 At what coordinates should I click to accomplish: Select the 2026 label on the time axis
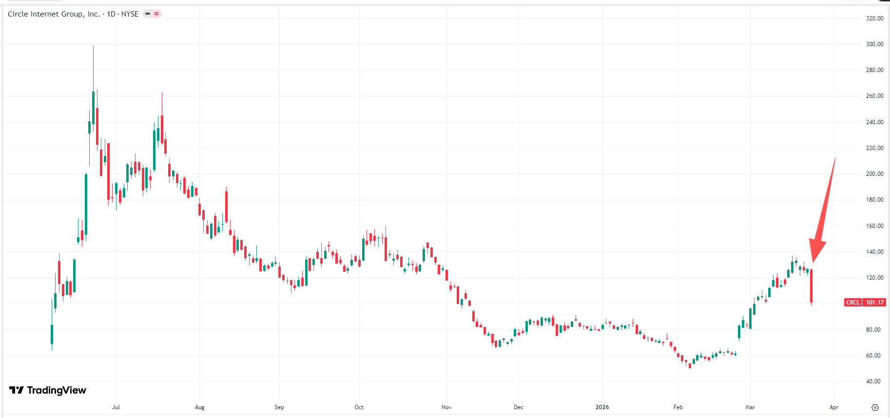click(x=602, y=407)
